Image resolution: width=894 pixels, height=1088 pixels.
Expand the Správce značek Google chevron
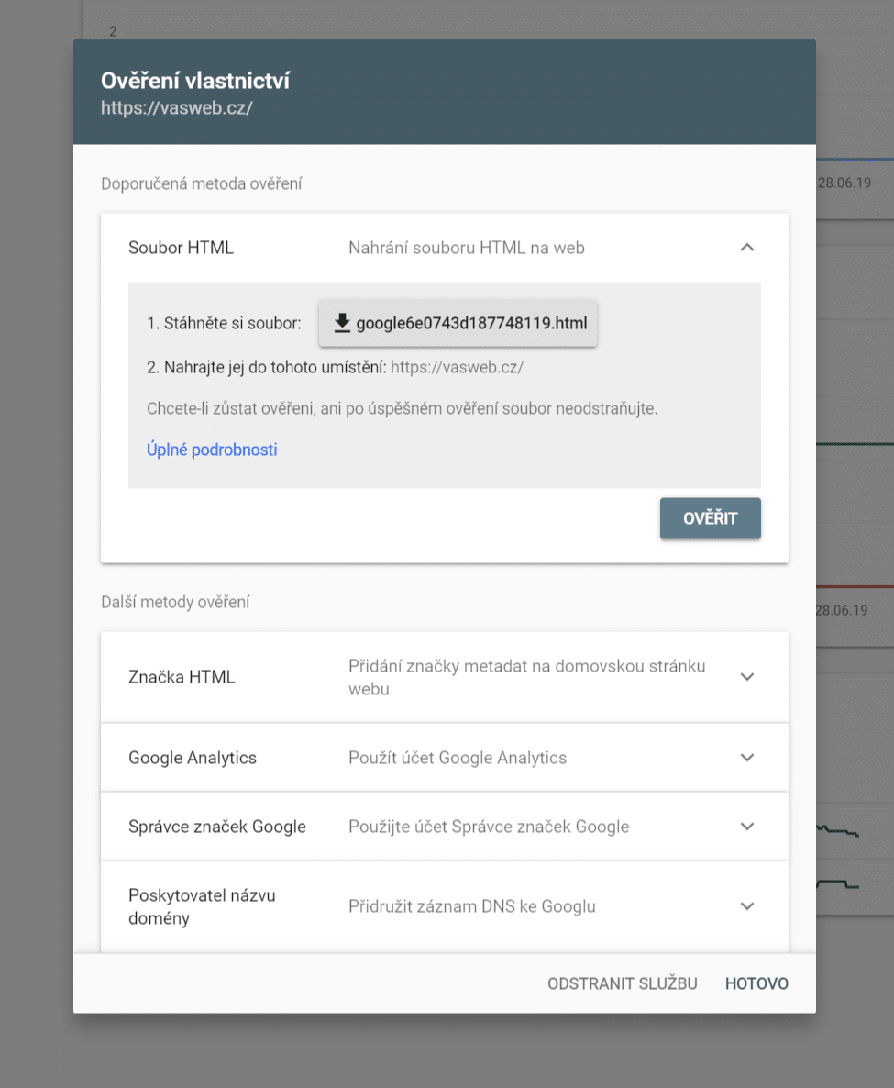pyautogui.click(x=747, y=827)
